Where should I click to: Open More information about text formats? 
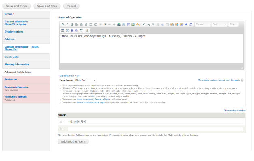219,80
